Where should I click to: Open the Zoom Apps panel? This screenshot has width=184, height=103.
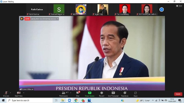click(x=136, y=94)
